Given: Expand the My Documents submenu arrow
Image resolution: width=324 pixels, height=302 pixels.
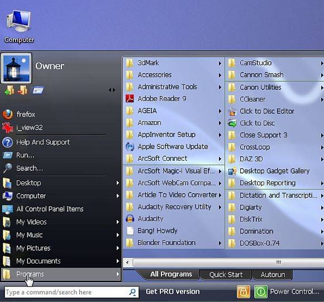Looking at the screenshot, I should point(117,261).
